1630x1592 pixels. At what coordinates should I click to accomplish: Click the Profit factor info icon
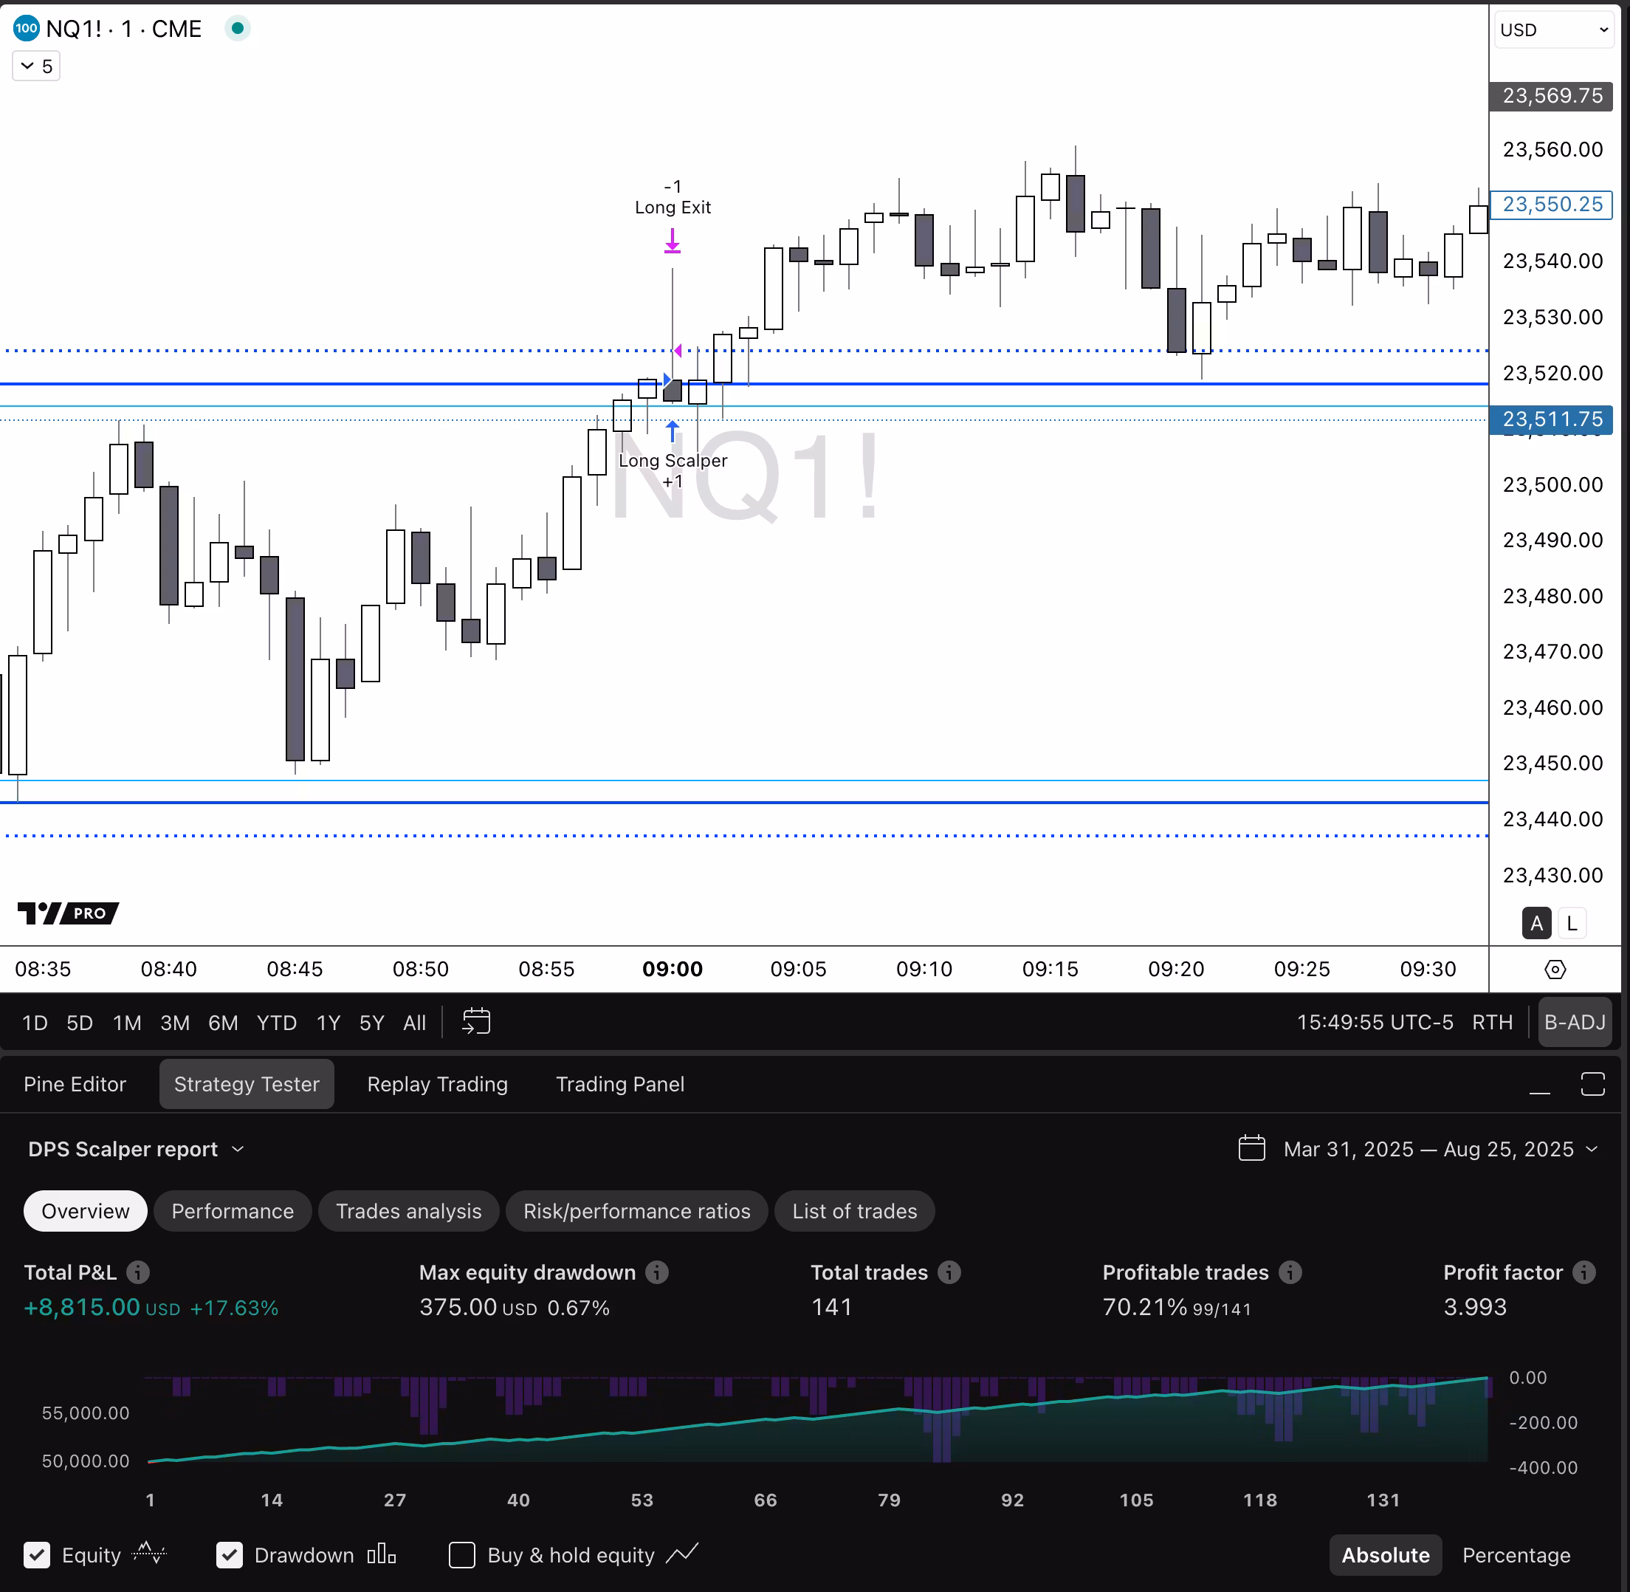[x=1583, y=1272]
